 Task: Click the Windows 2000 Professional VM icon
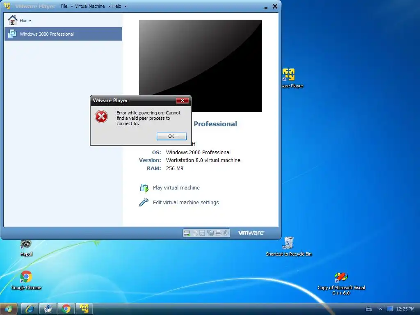point(12,34)
